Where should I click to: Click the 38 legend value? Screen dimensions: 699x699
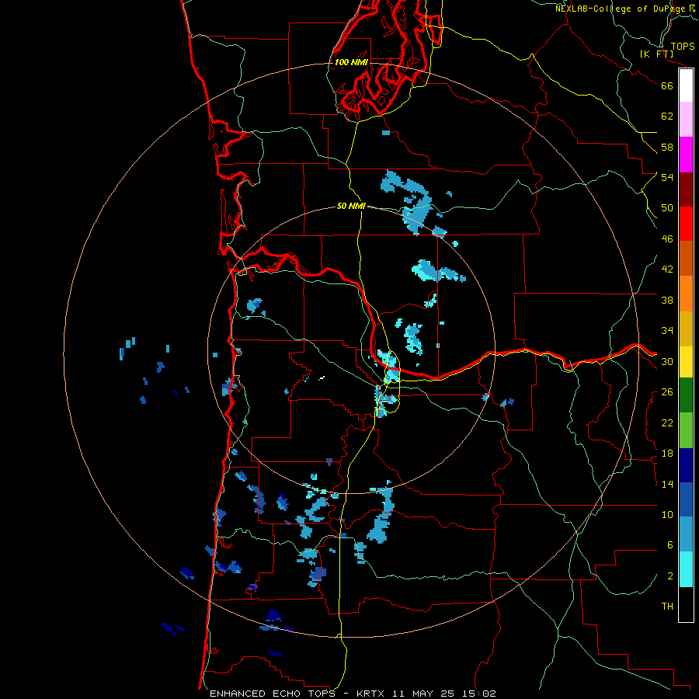[667, 300]
